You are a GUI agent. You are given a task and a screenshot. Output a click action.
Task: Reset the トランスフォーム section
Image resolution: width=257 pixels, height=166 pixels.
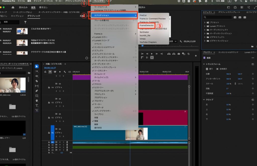pyautogui.click(x=253, y=64)
